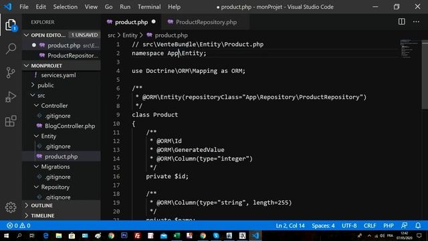Open the feedback icon in status bar
Screen dimensions: 428x241
point(404,226)
